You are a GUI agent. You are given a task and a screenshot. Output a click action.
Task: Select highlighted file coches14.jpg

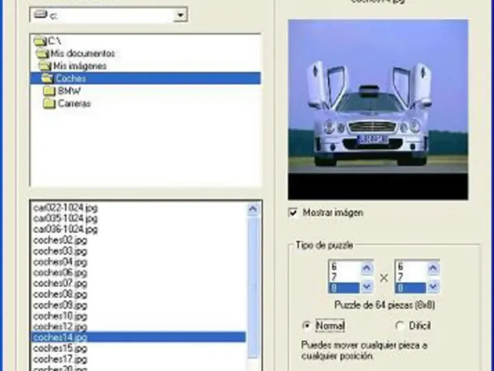138,337
